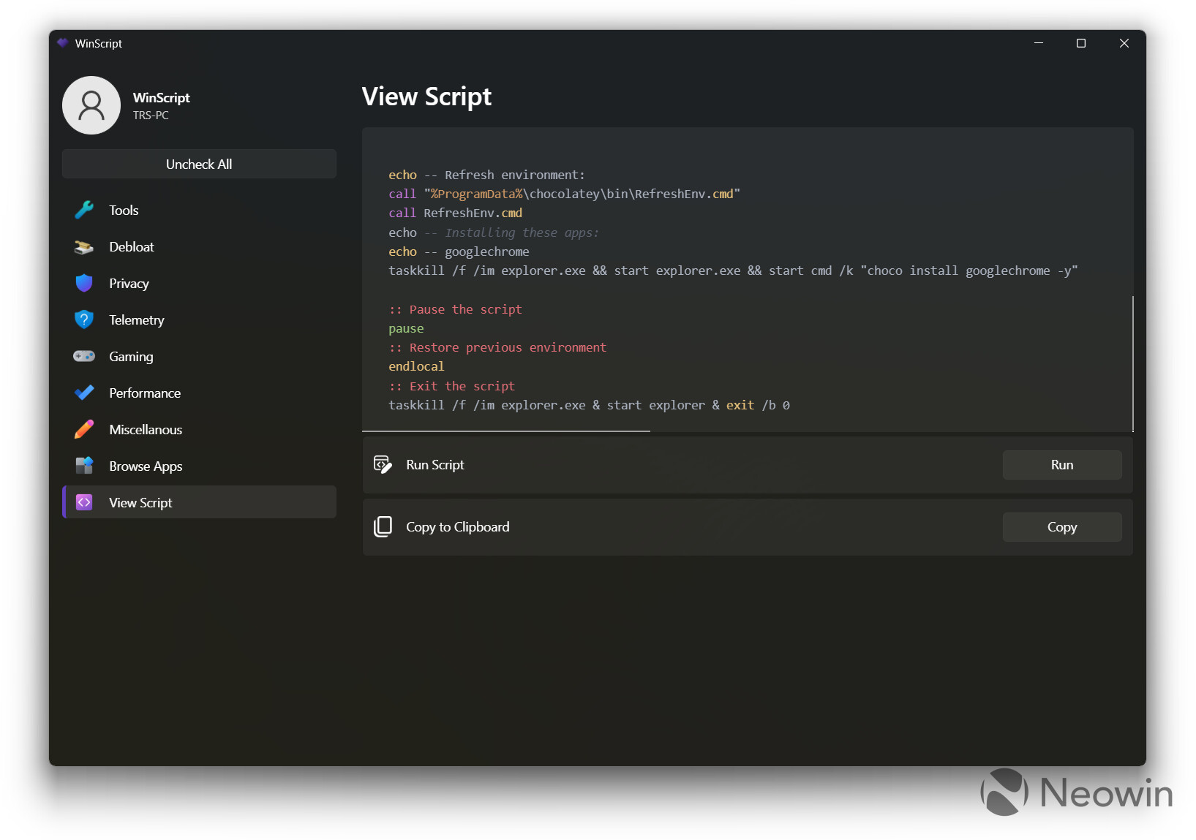Click the Miscellanous pencil icon

84,430
